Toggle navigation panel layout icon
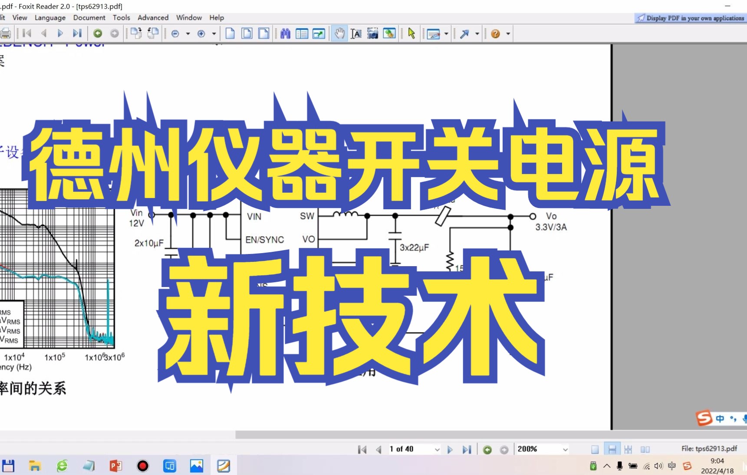The image size is (747, 475). pos(302,33)
